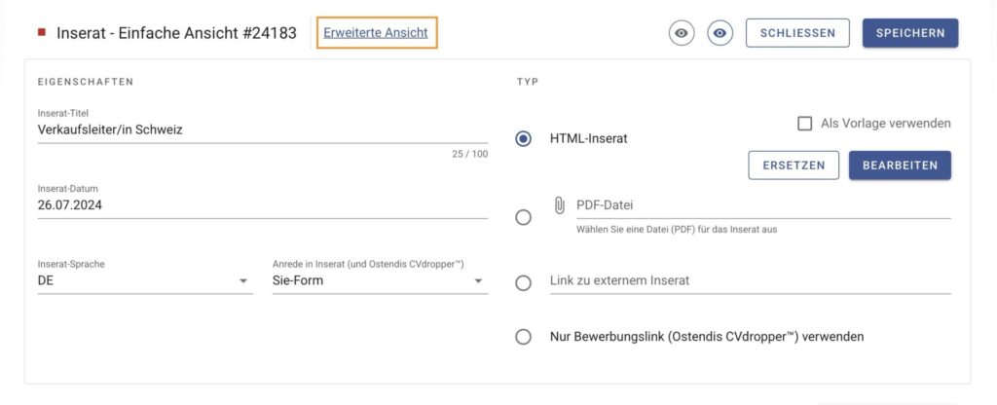Screen dimensions: 997x405
Task: Click the paperclip attachment icon
Action: point(559,205)
